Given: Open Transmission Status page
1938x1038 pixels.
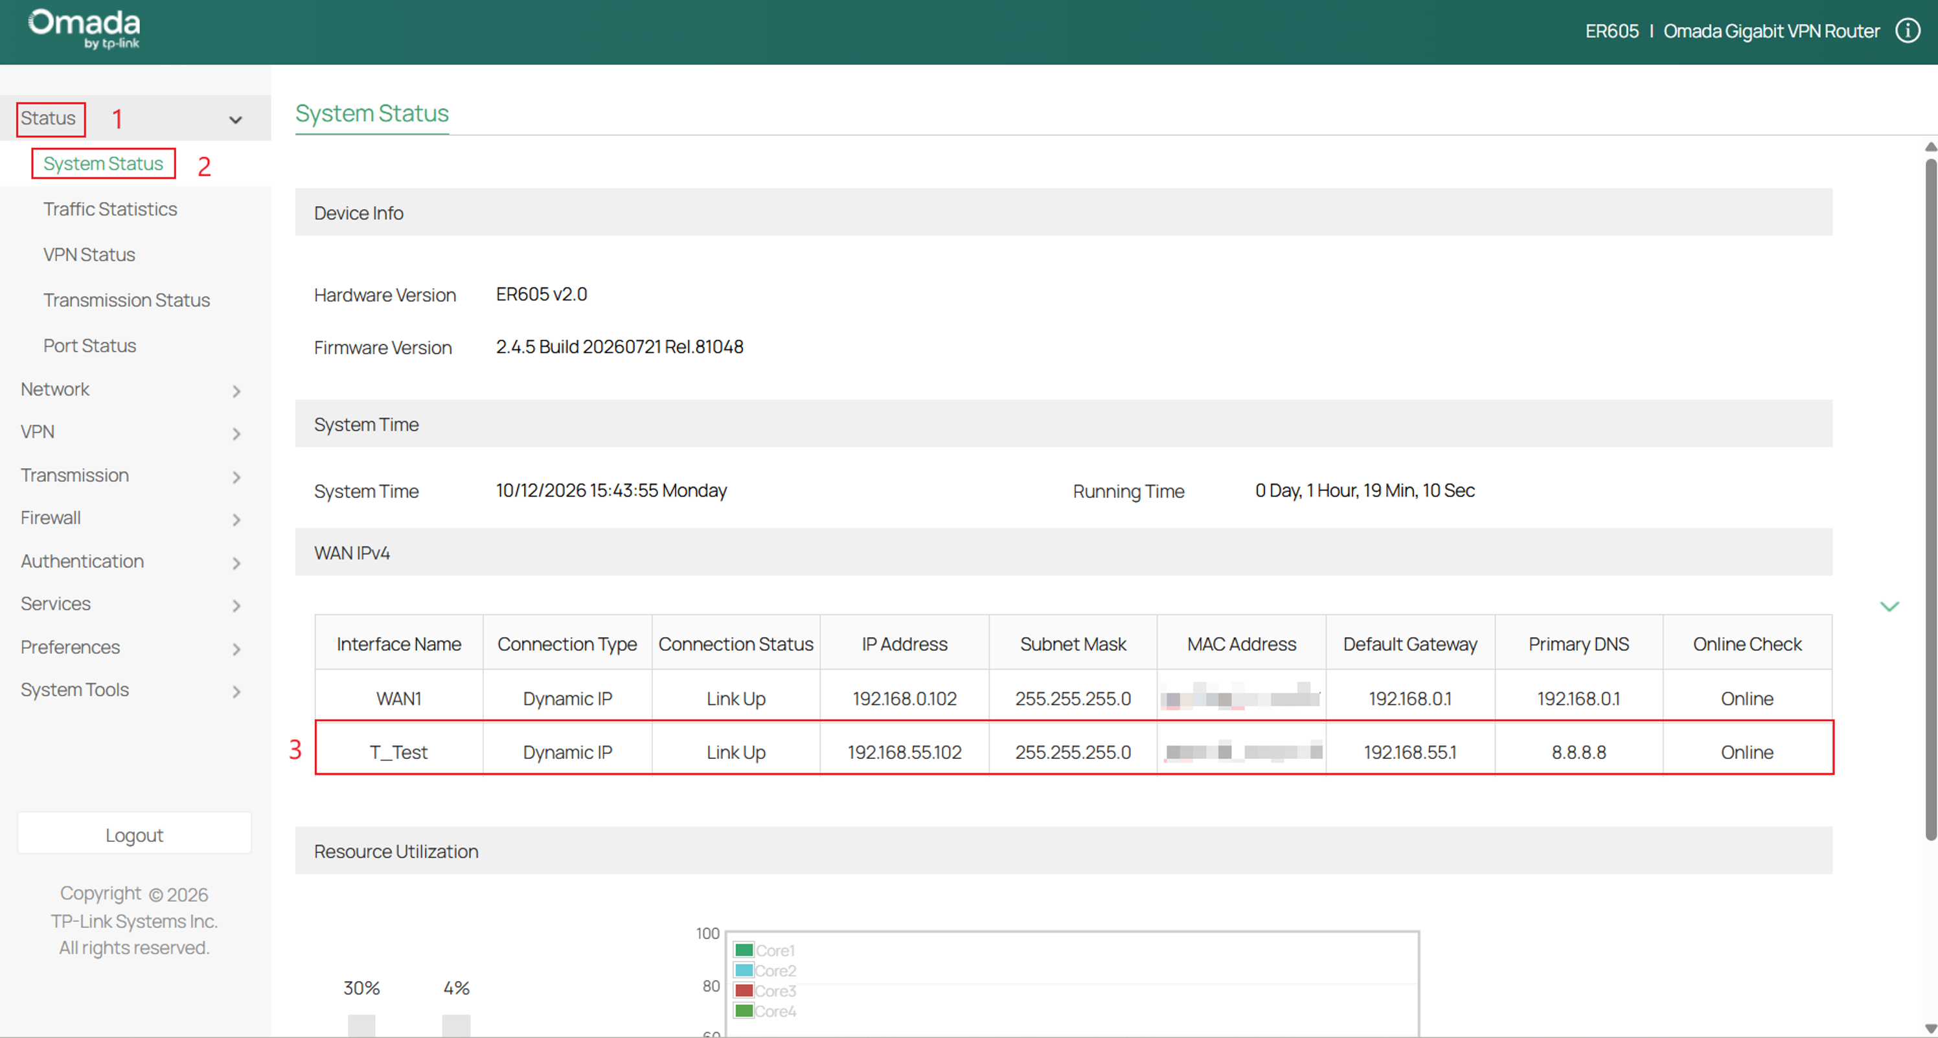Looking at the screenshot, I should (x=126, y=300).
